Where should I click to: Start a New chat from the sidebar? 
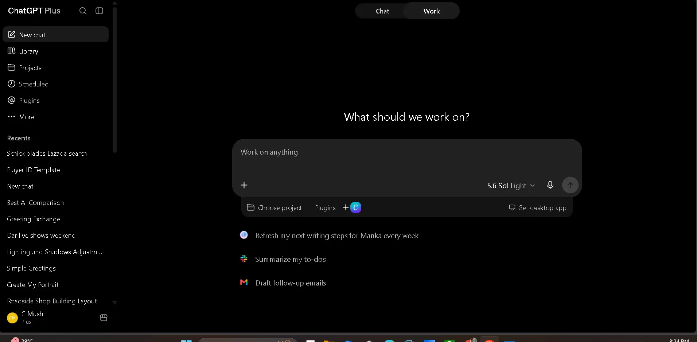(x=56, y=35)
